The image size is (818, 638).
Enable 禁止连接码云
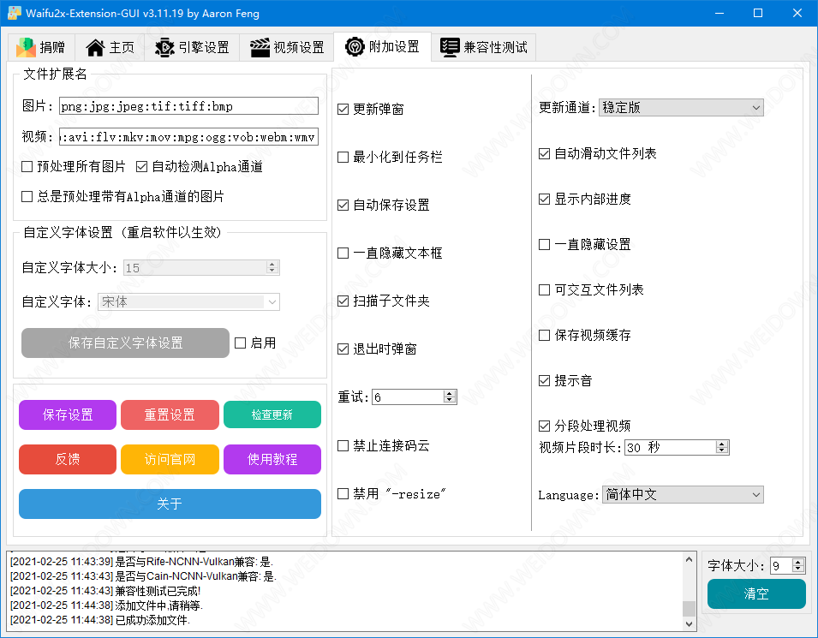pyautogui.click(x=343, y=445)
